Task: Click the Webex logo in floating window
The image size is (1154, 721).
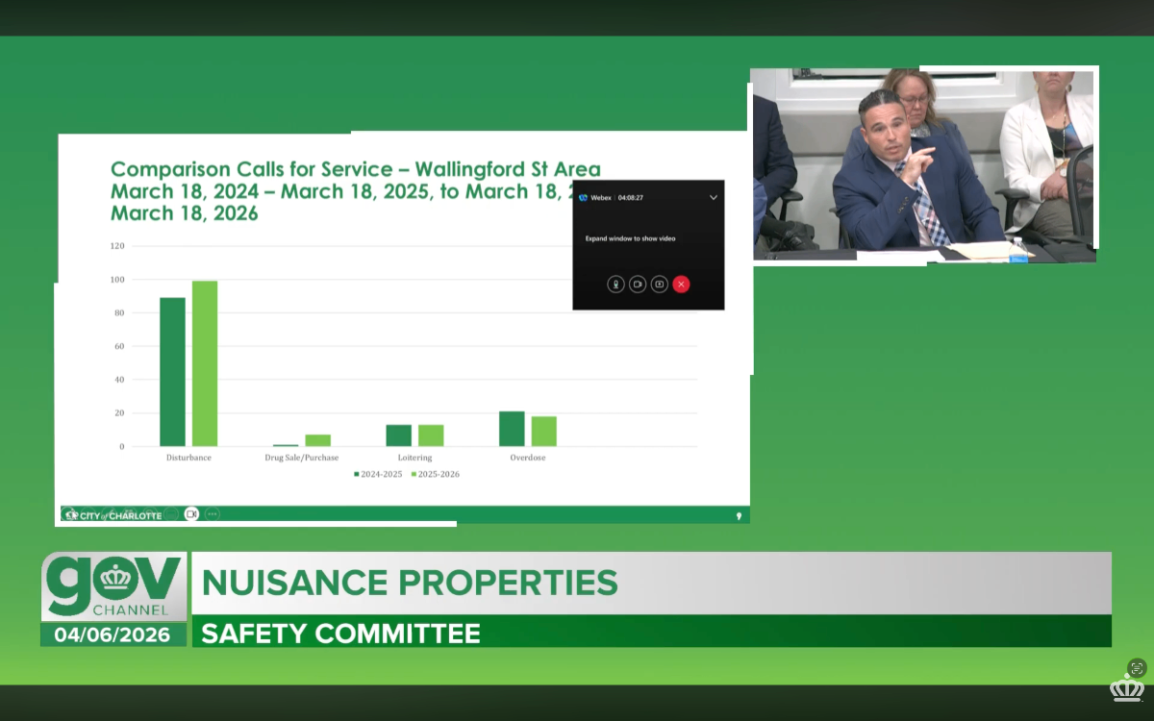Action: (x=584, y=197)
